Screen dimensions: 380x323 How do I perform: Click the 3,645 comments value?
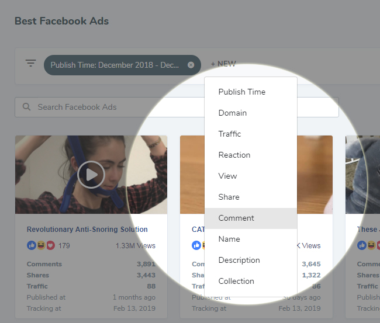[x=311, y=264]
